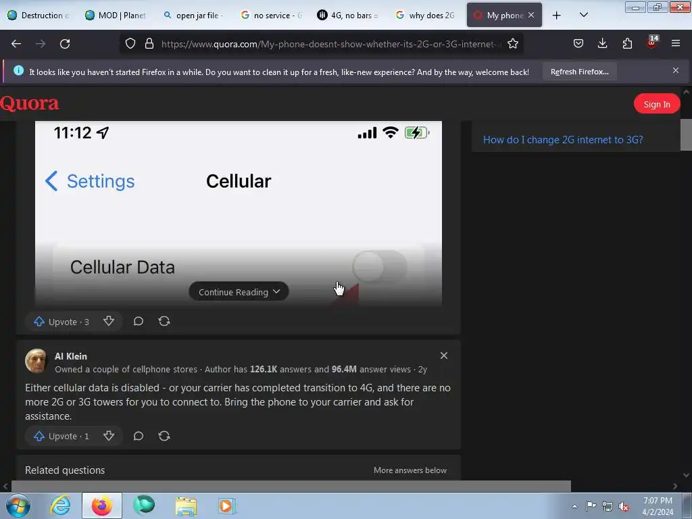Click the horizontal scrollbar thumb

[x=291, y=486]
